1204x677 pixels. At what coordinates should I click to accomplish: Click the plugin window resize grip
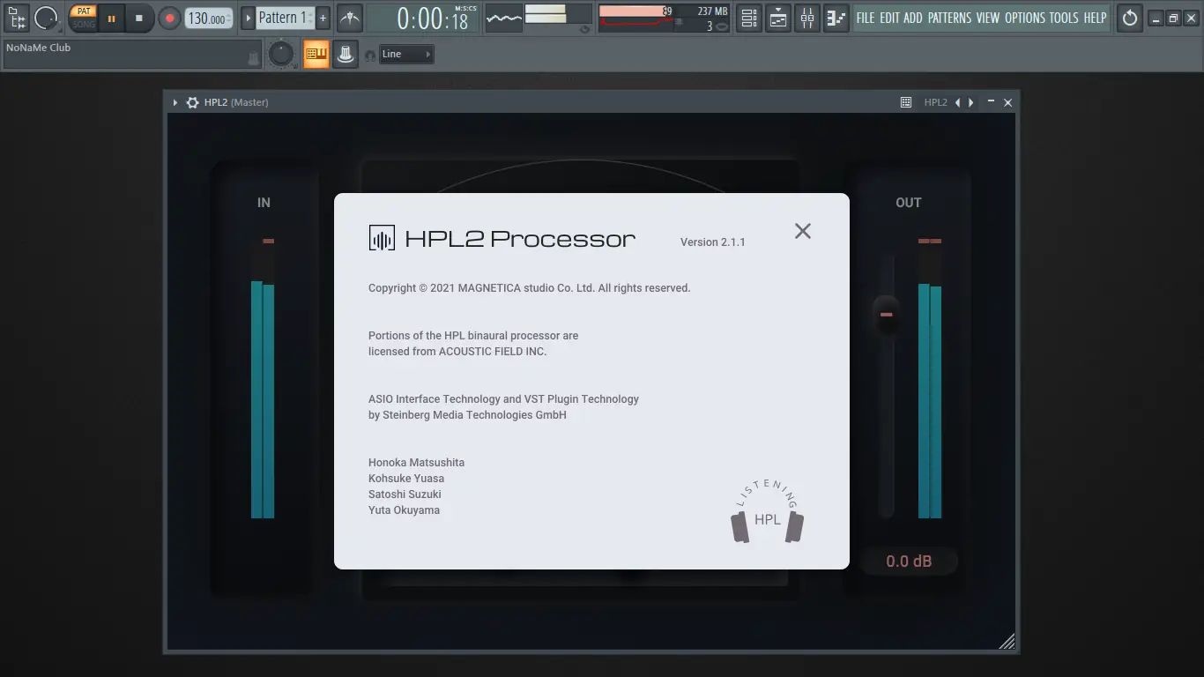[1007, 641]
